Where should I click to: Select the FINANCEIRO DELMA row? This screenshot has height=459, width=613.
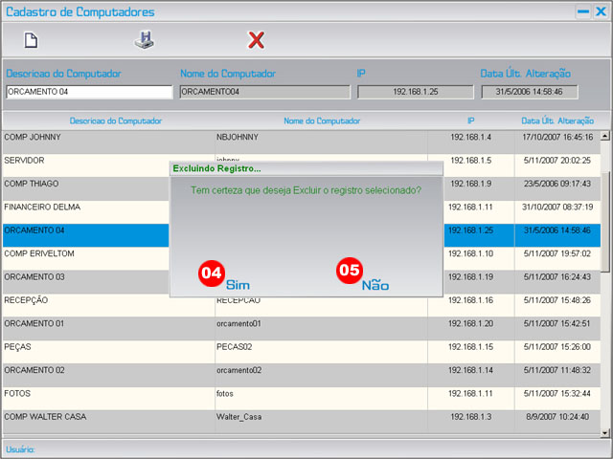[86, 208]
